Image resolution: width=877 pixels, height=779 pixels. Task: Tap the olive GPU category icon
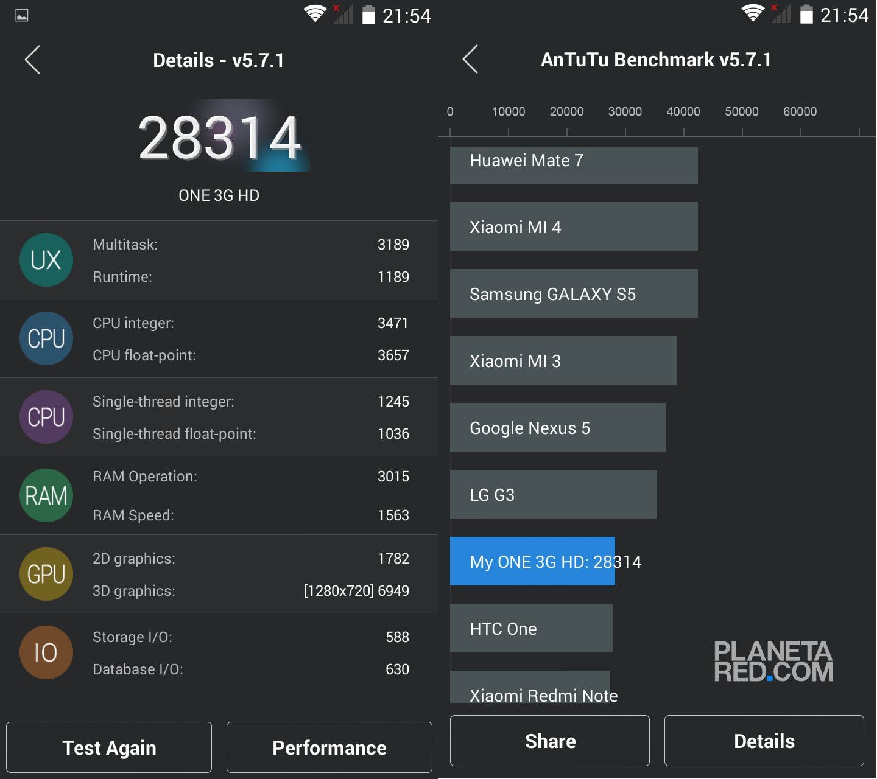tap(46, 574)
